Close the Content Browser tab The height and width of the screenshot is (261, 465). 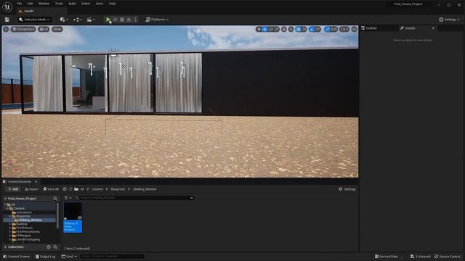[x=36, y=181]
